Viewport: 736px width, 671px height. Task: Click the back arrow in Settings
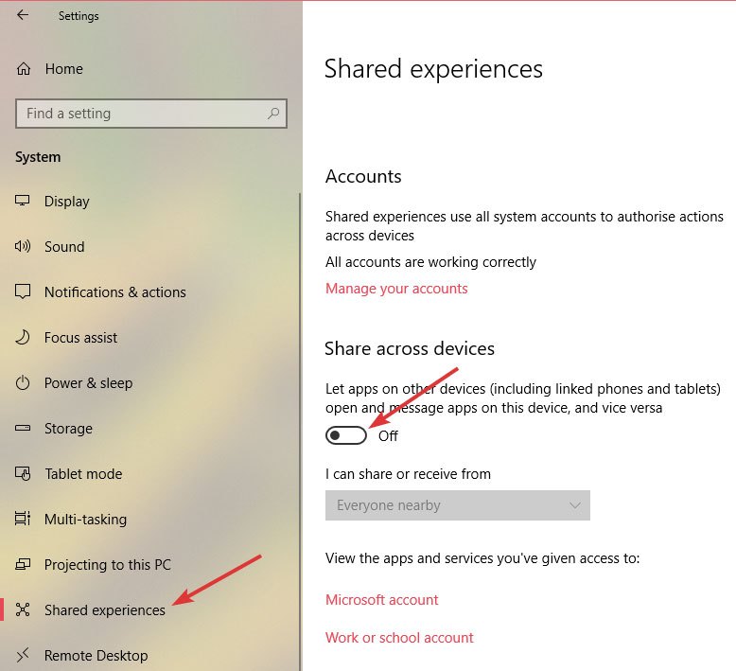[22, 15]
